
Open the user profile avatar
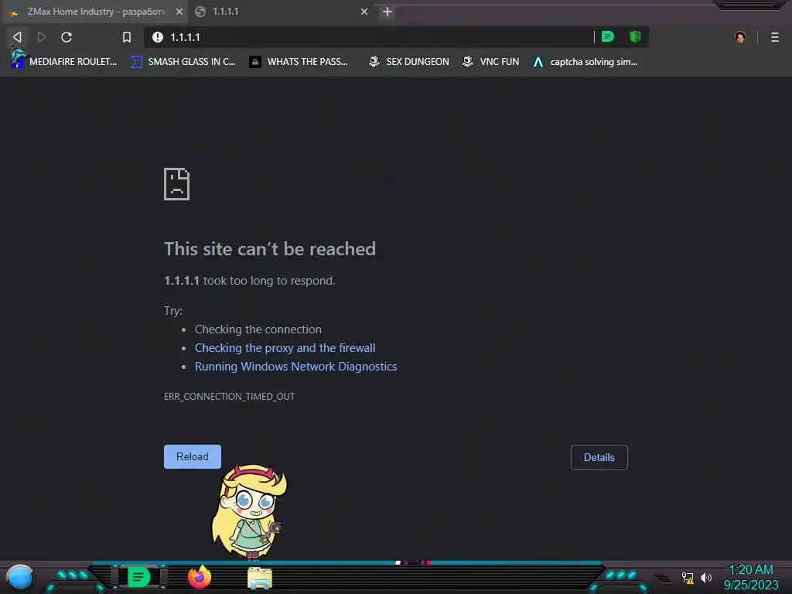click(740, 37)
